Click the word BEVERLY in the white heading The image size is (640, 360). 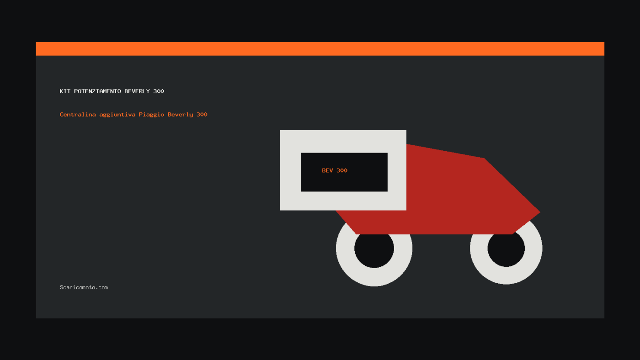pyautogui.click(x=137, y=91)
